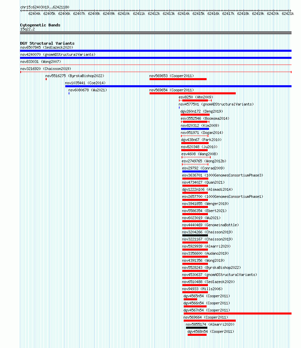Click the black bar under nsv3204266

(x=195, y=235)
